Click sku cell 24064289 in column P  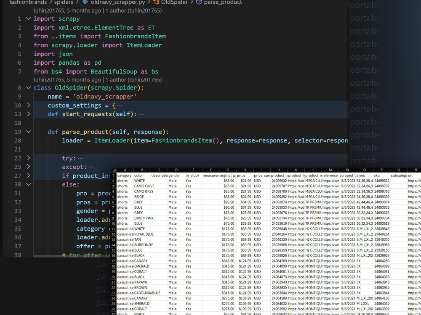click(381, 261)
